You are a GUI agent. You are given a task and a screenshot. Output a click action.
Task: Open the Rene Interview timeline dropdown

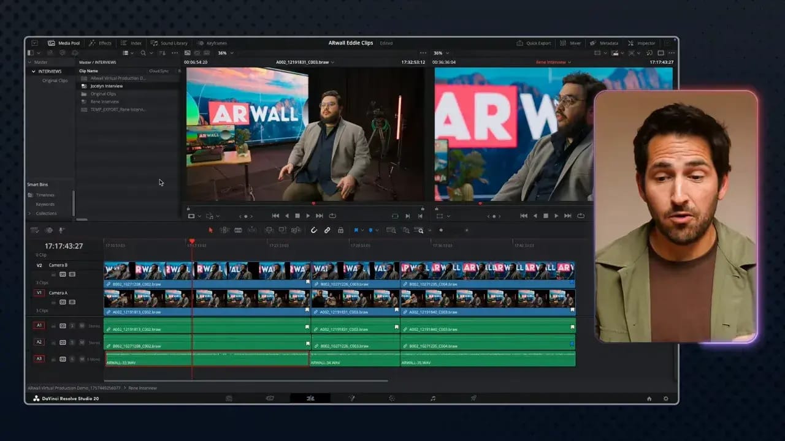(553, 62)
